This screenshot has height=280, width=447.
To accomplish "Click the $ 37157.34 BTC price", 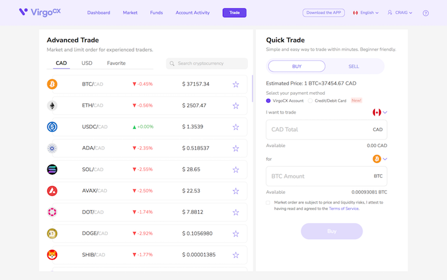I will coord(196,84).
